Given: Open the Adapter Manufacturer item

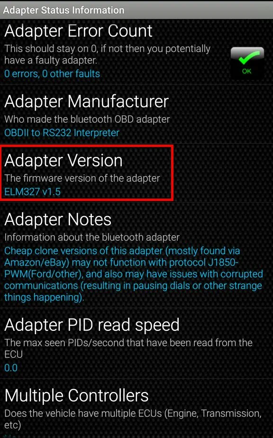Looking at the screenshot, I should (136, 114).
